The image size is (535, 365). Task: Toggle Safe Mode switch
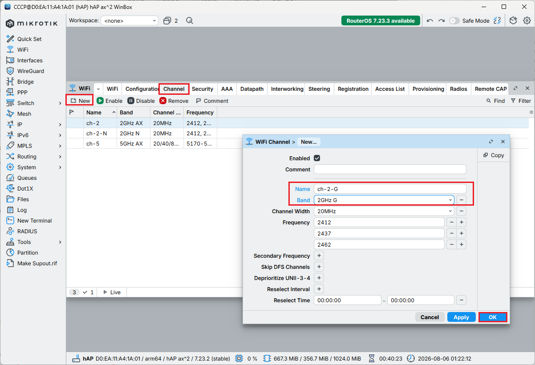[x=454, y=20]
